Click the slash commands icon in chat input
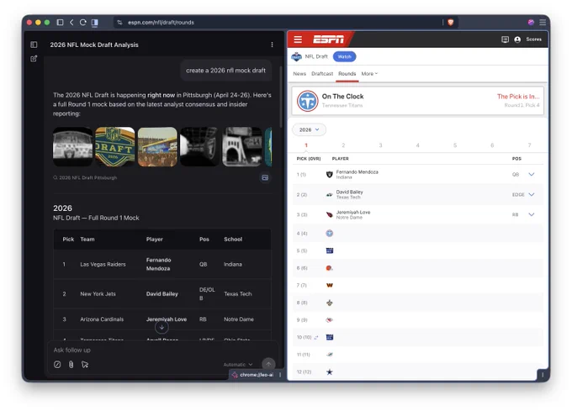572x411 pixels. [57, 365]
